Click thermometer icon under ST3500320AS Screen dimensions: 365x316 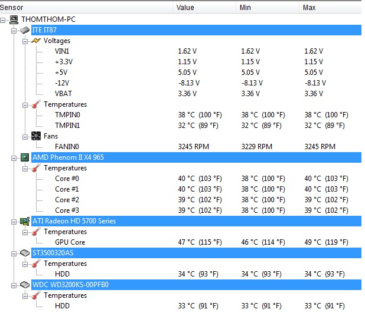click(x=36, y=264)
